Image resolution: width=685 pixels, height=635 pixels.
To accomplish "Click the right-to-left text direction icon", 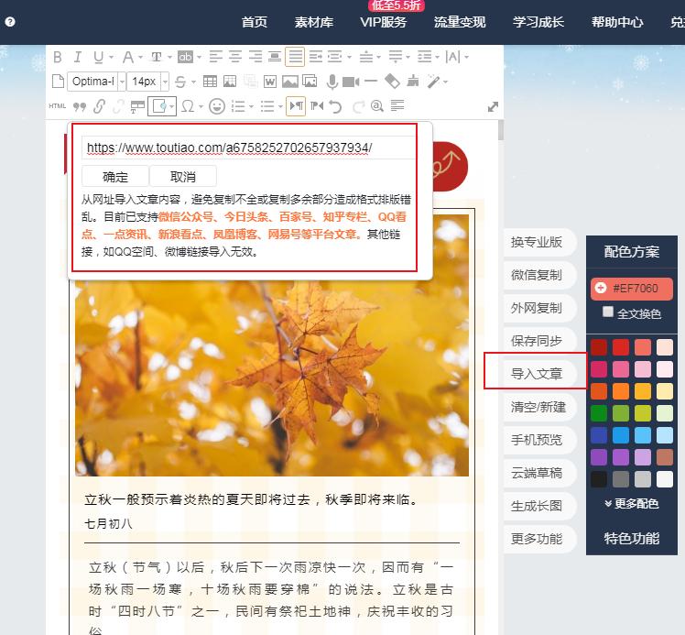I will click(x=317, y=106).
